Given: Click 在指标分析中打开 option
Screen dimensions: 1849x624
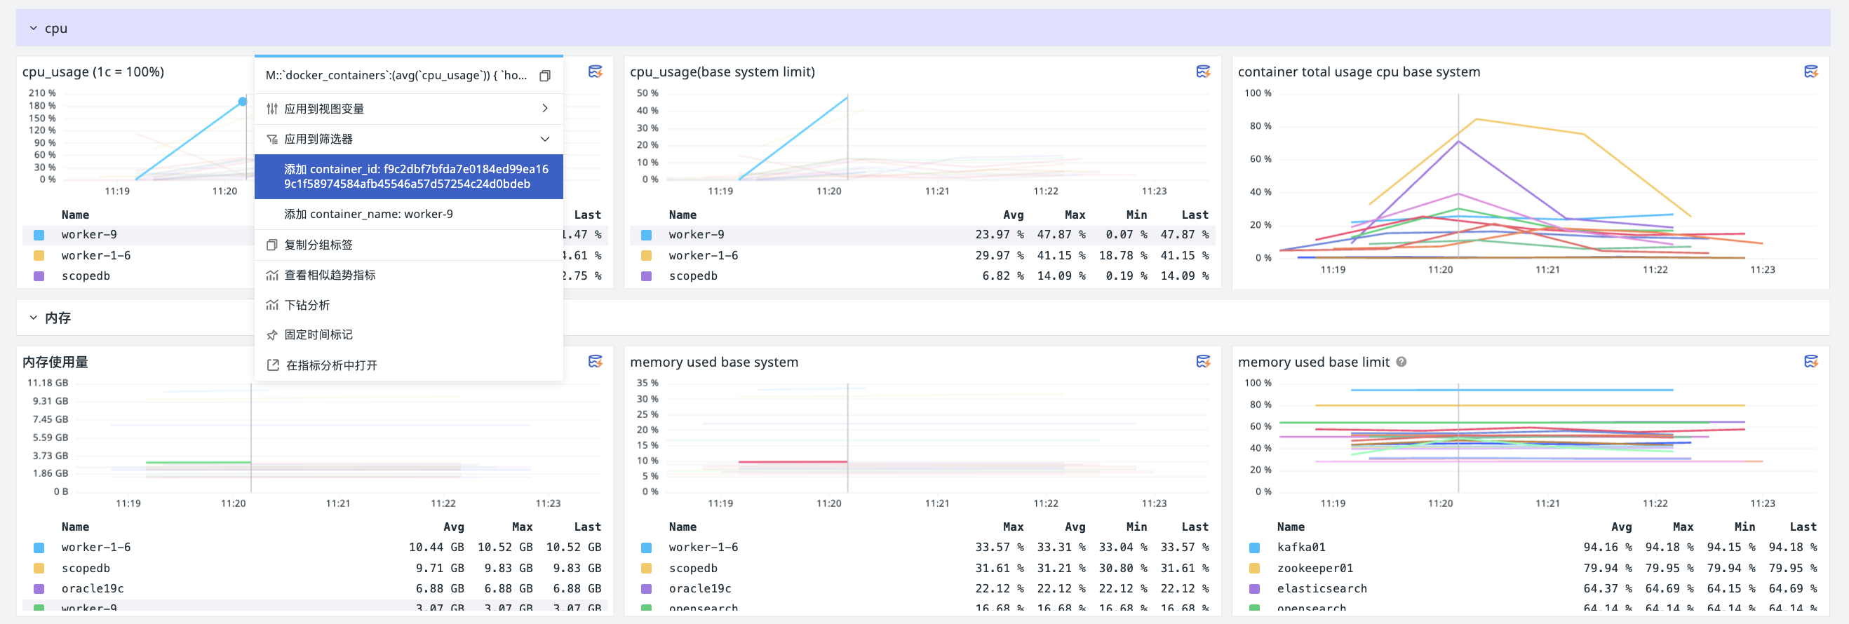Looking at the screenshot, I should coord(331,365).
